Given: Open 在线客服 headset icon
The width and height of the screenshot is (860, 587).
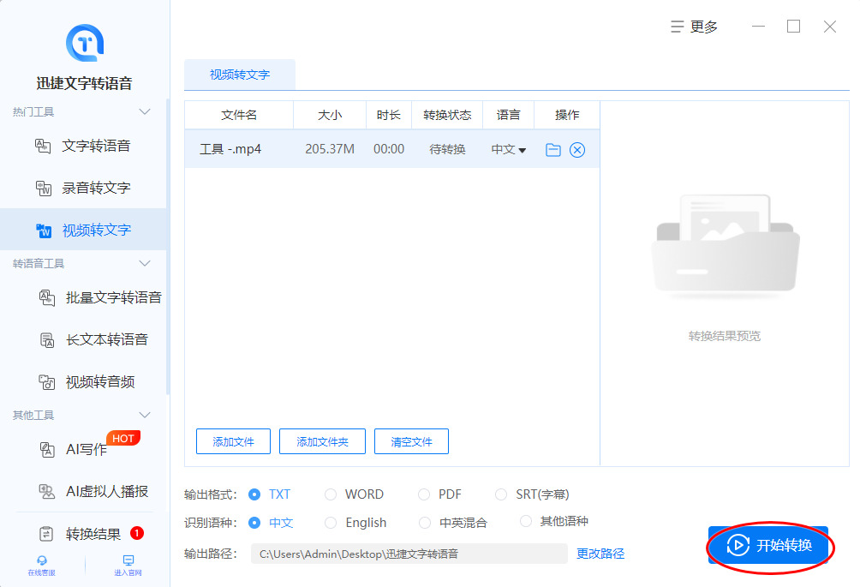Looking at the screenshot, I should point(42,560).
